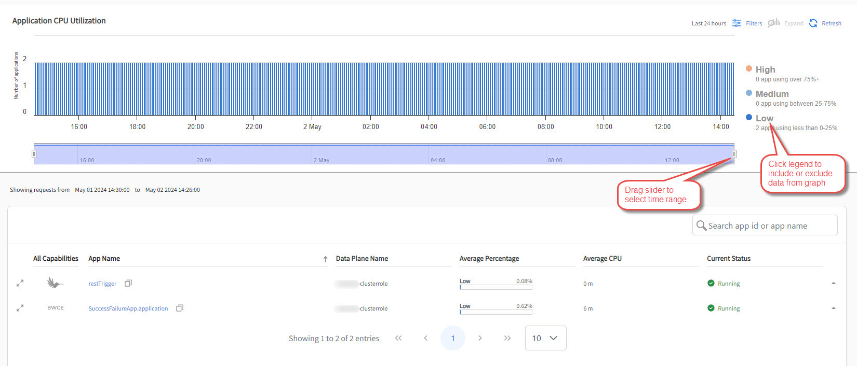Image resolution: width=857 pixels, height=366 pixels.
Task: Collapse the SuccessFailureApp row caret on right
Action: [x=833, y=308]
